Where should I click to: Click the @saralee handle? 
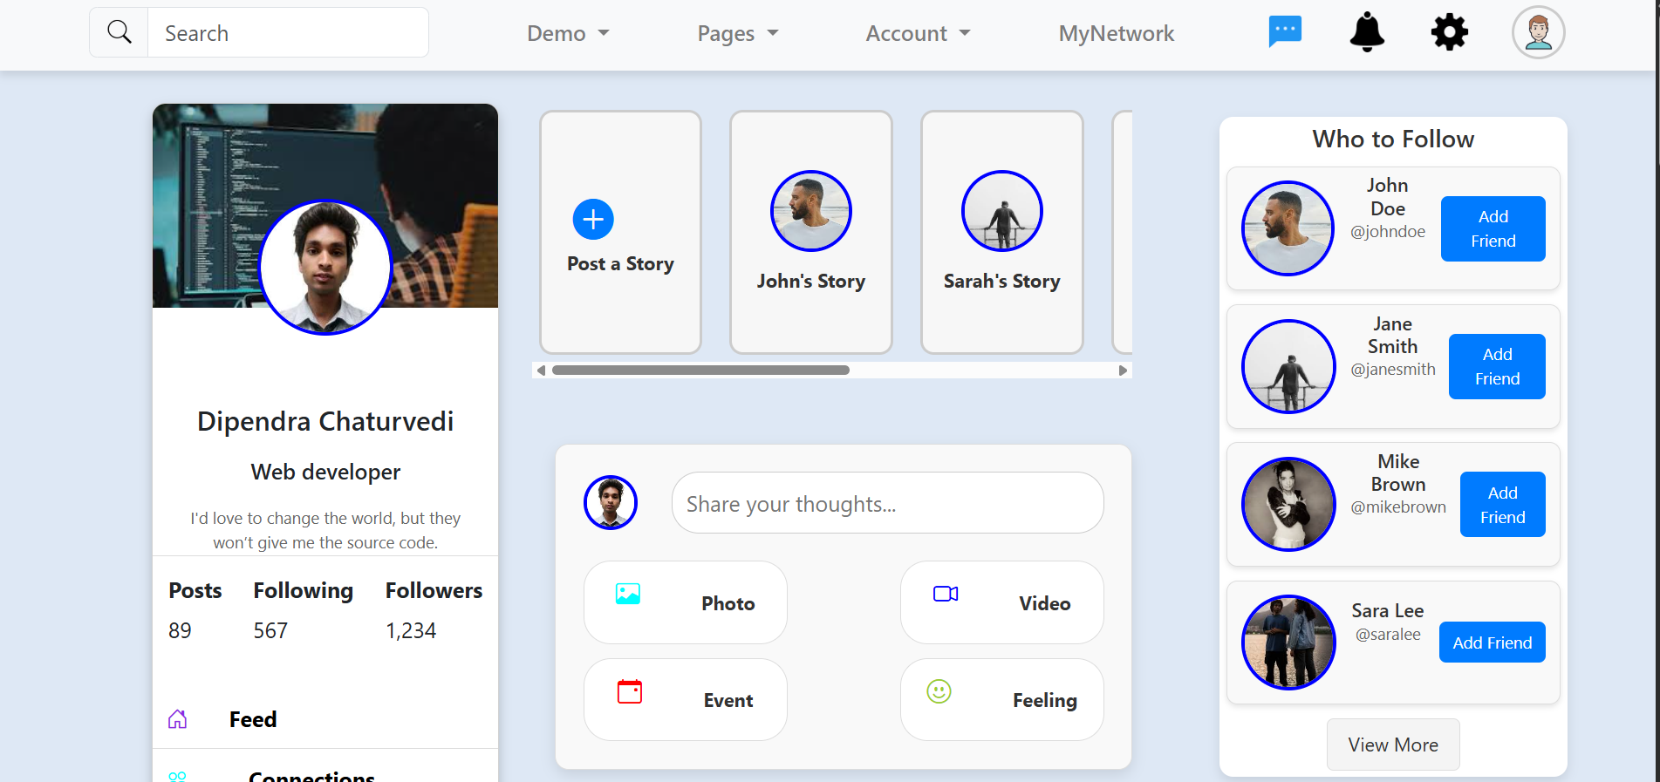point(1388,635)
